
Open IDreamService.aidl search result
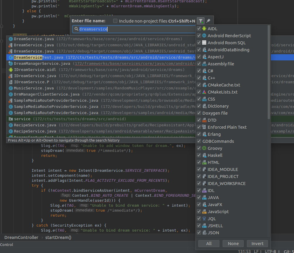click(101, 70)
